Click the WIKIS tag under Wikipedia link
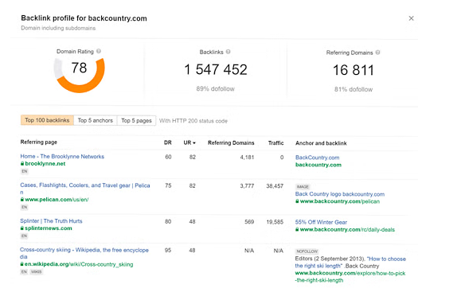This screenshot has height=300, width=465. point(36,272)
